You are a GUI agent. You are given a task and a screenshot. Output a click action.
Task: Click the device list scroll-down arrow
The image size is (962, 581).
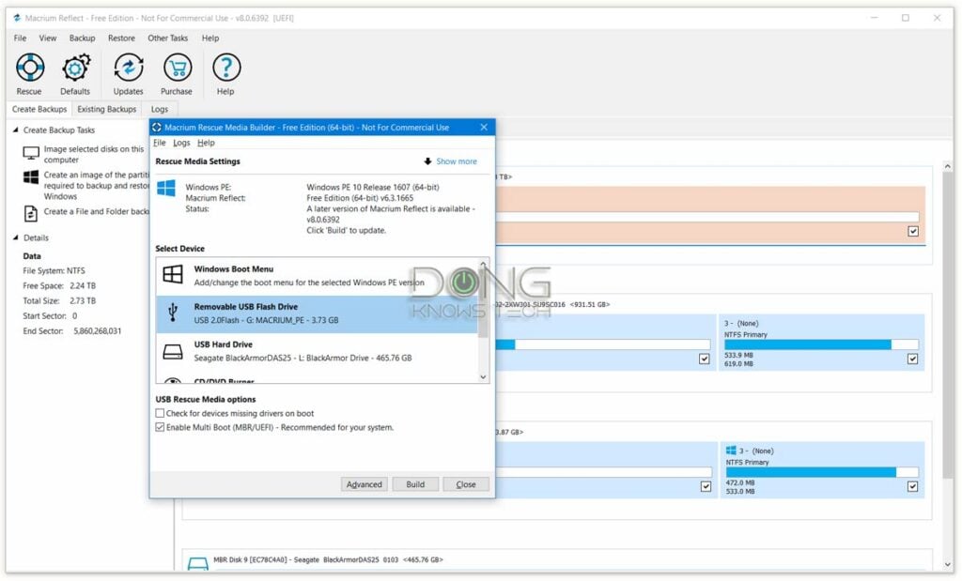point(484,377)
